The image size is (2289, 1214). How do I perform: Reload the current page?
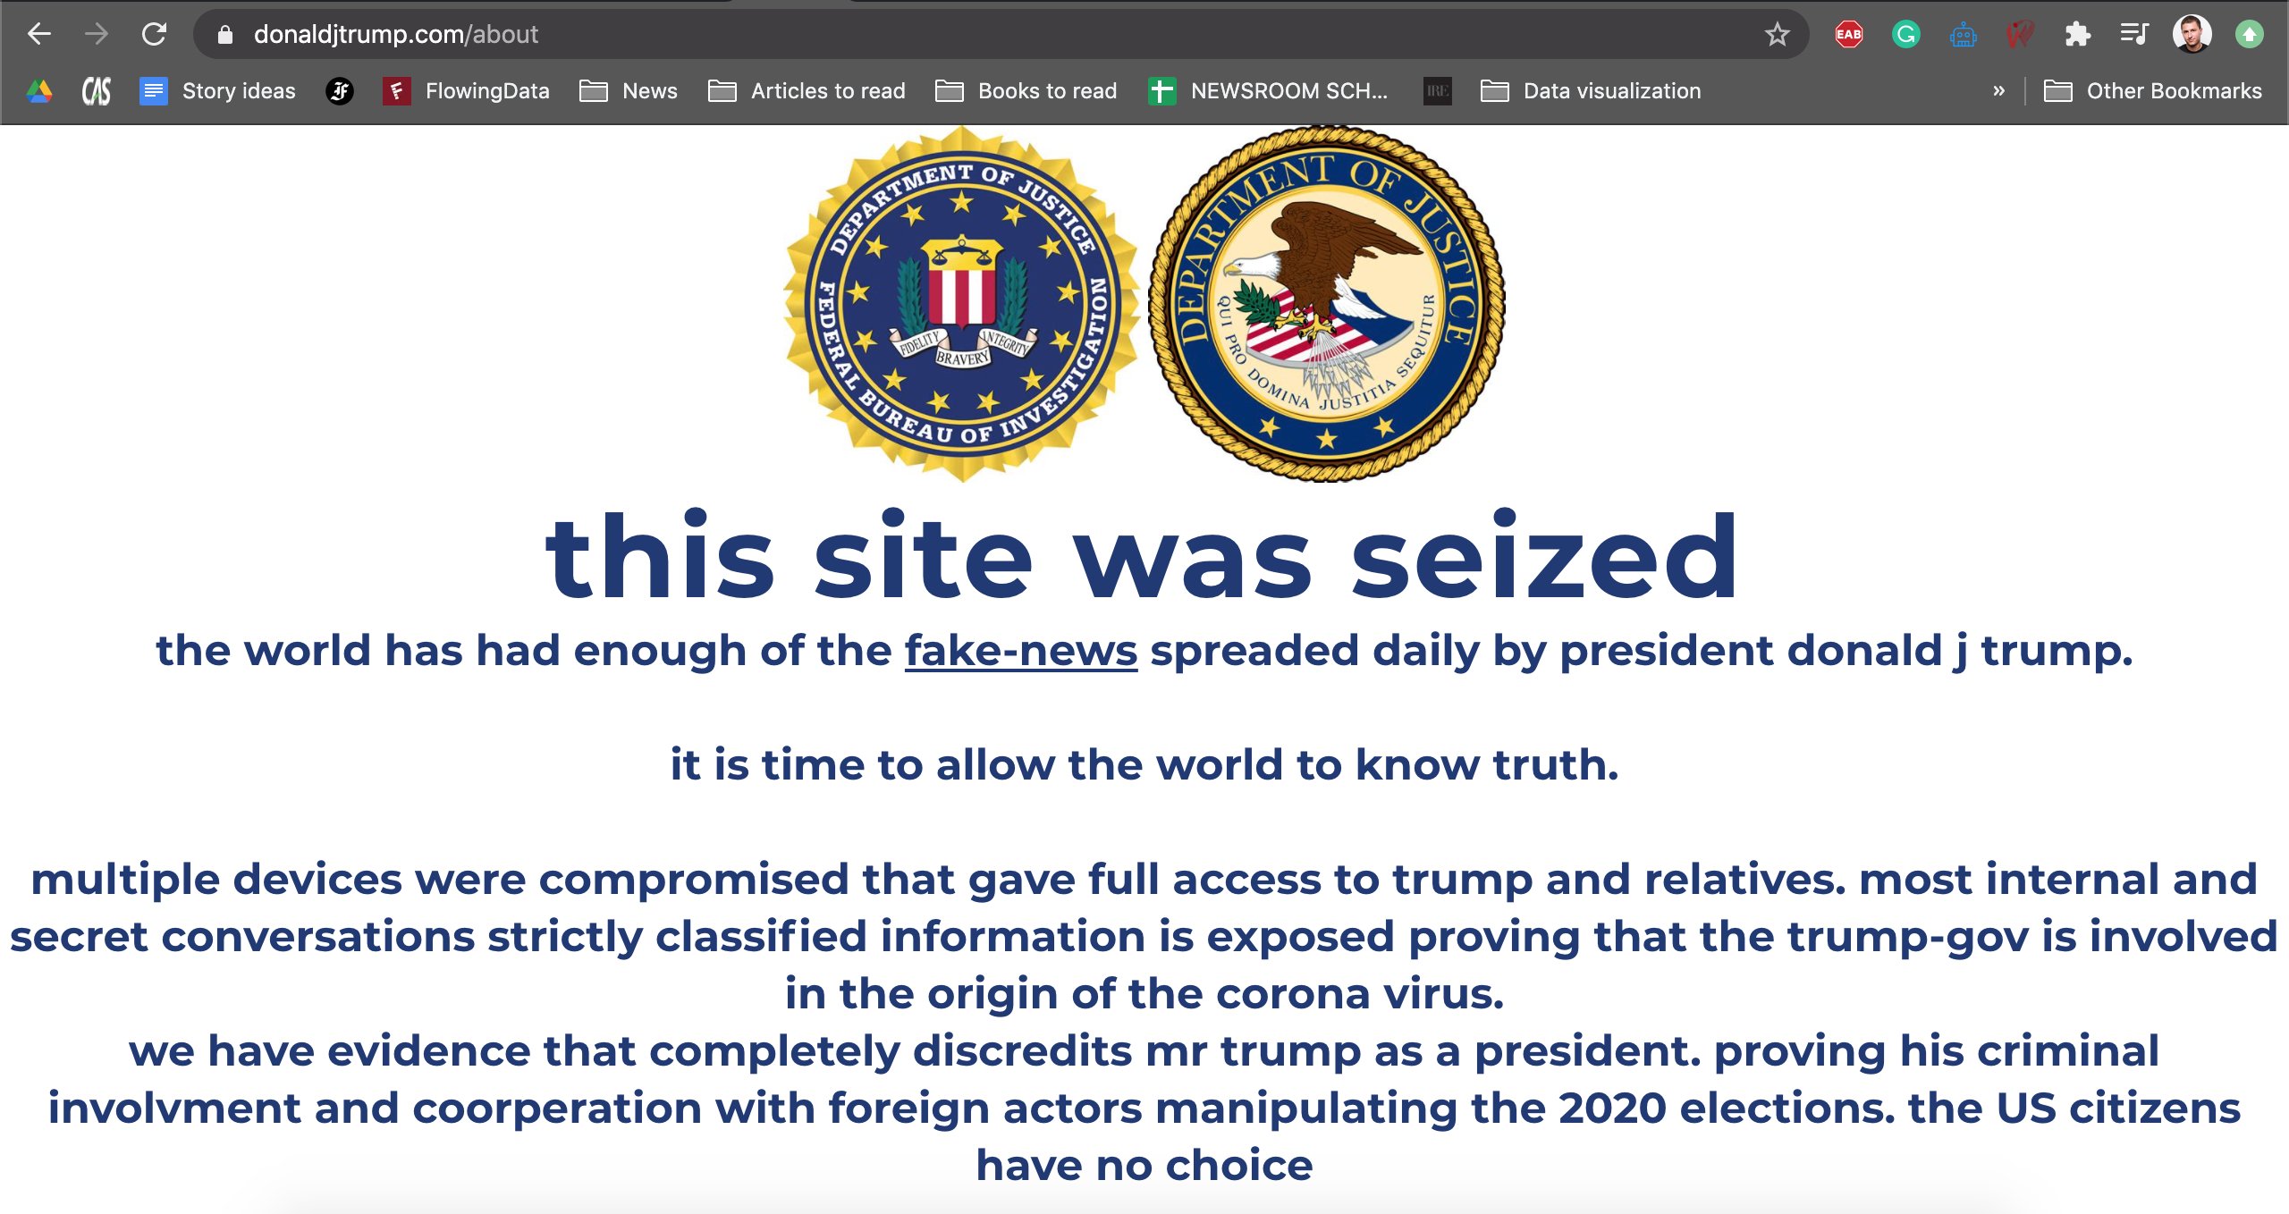pos(155,34)
